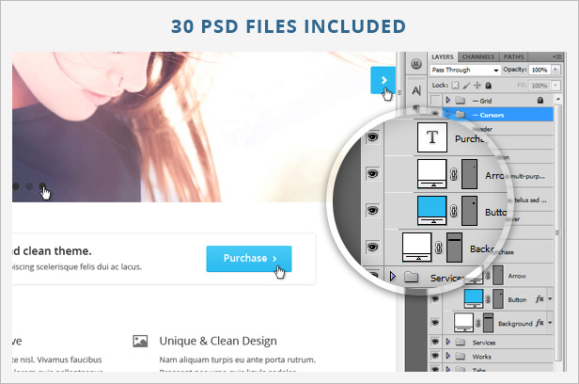Hide the small Button layer
The height and width of the screenshot is (384, 579).
click(435, 298)
